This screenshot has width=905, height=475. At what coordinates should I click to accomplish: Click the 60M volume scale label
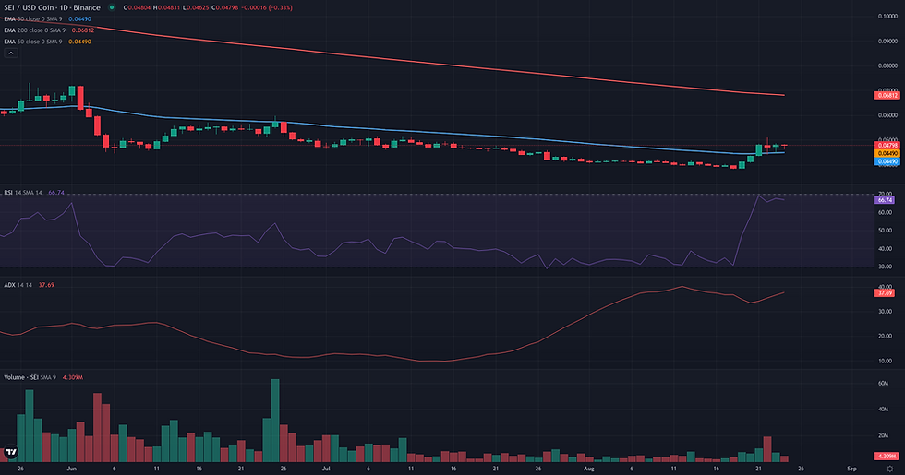click(883, 383)
